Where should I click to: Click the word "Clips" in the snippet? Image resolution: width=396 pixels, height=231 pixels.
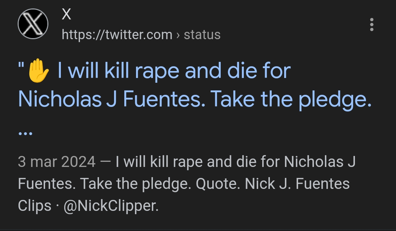click(x=34, y=206)
